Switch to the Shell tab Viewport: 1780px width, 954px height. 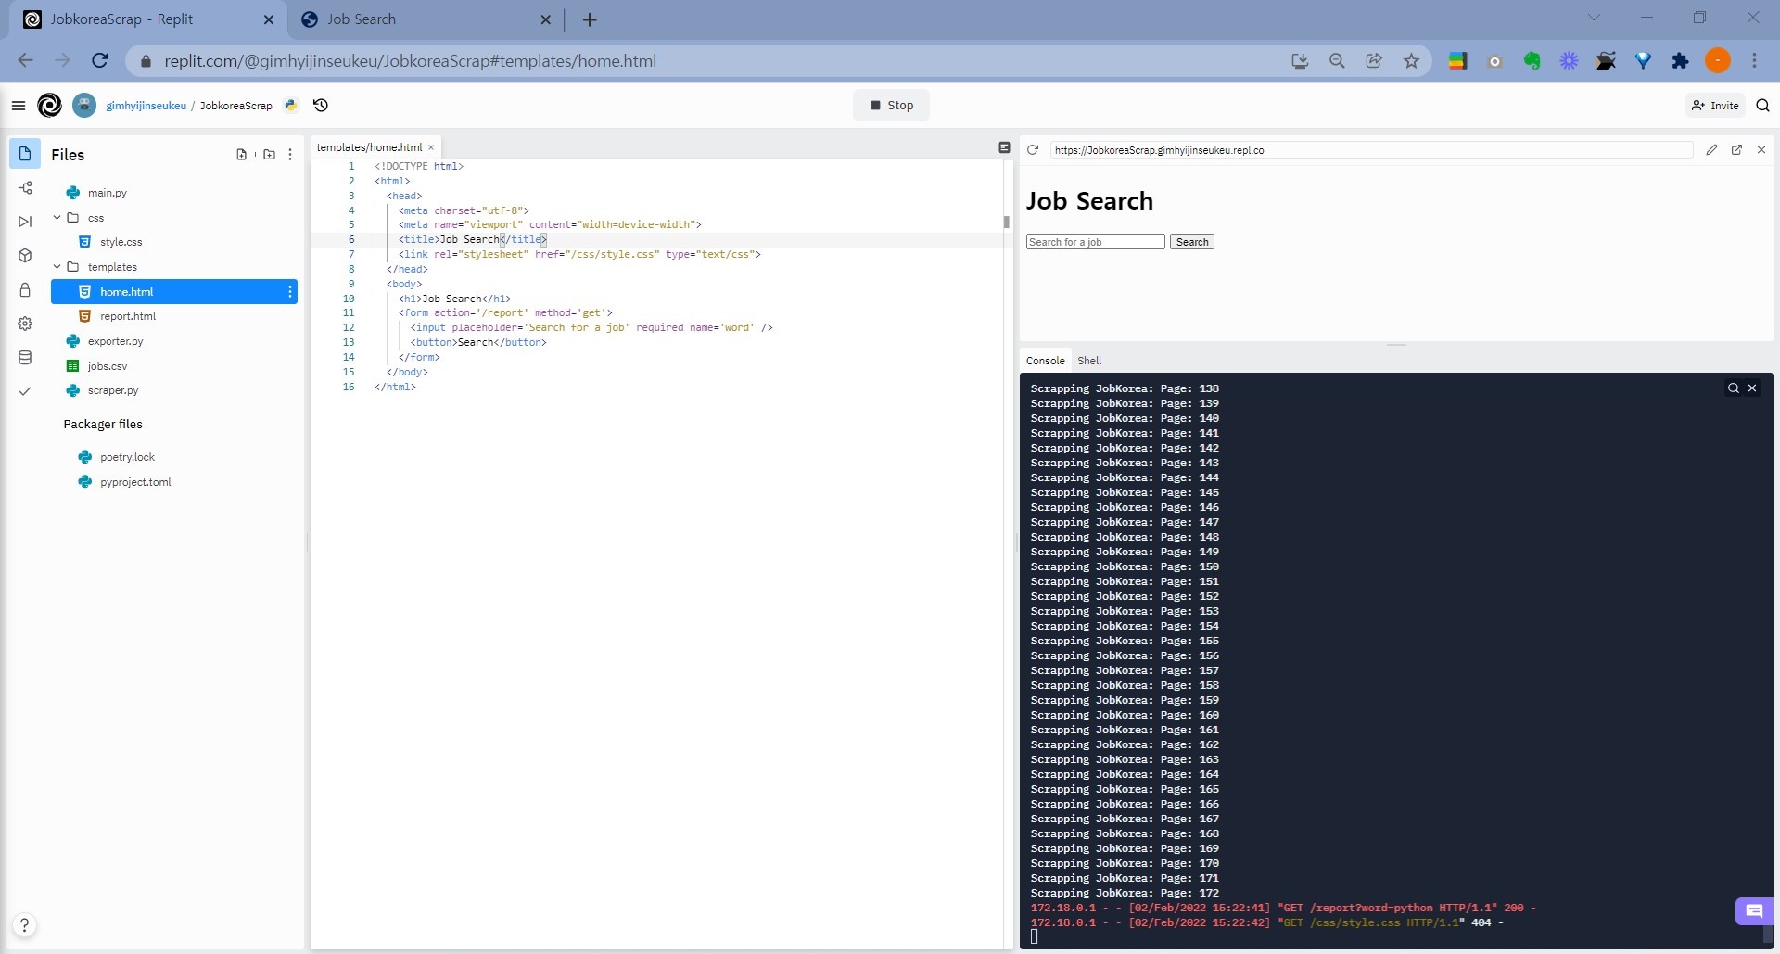(x=1090, y=360)
